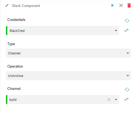Run the Slack Component with play icon
Viewport: 134px width, 114px height.
pos(113,5)
